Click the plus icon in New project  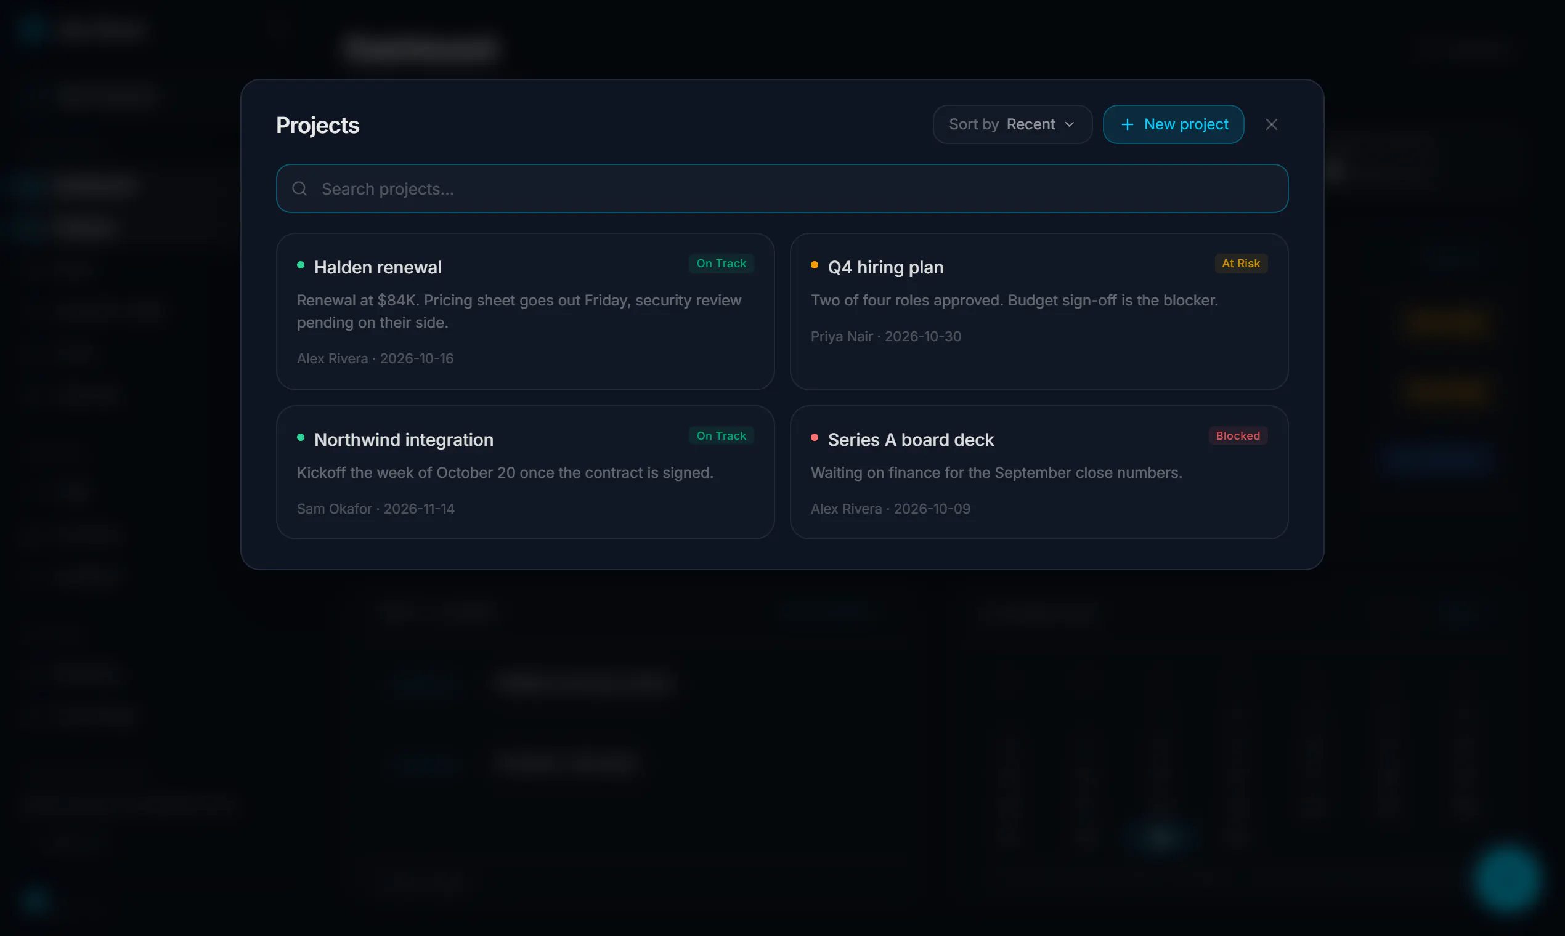pyautogui.click(x=1127, y=124)
